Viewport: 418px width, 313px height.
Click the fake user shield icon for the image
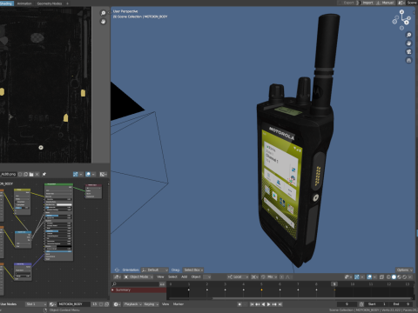[x=20, y=174]
